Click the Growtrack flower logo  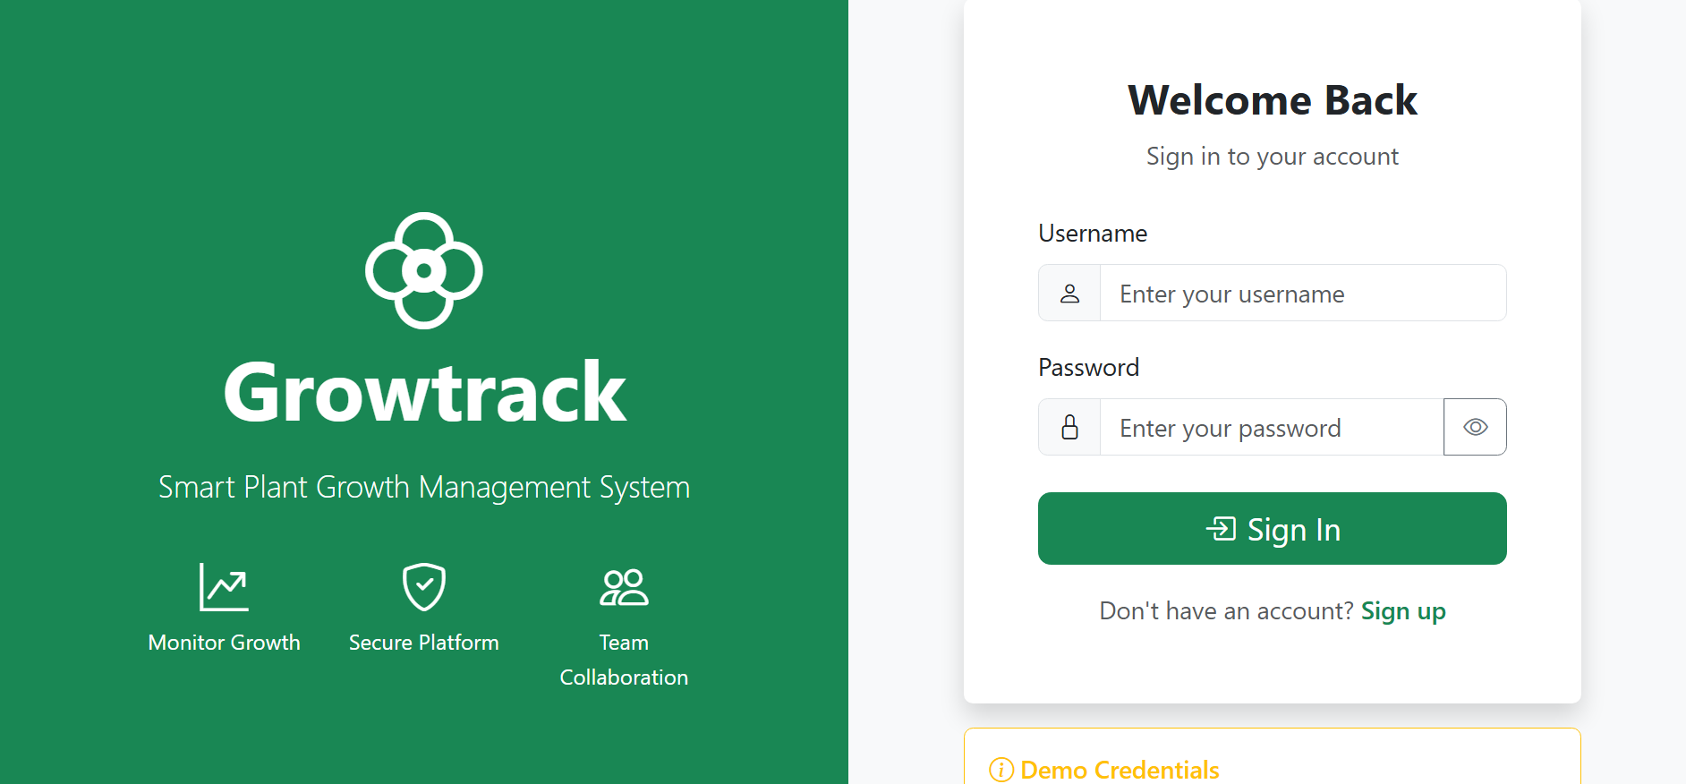(x=422, y=270)
